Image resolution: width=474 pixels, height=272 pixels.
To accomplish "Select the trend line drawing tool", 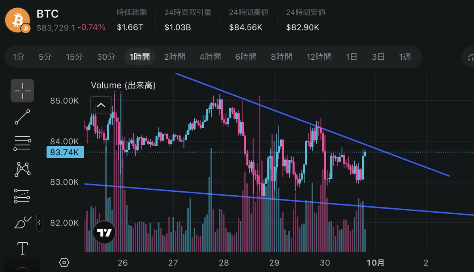I will (x=22, y=117).
